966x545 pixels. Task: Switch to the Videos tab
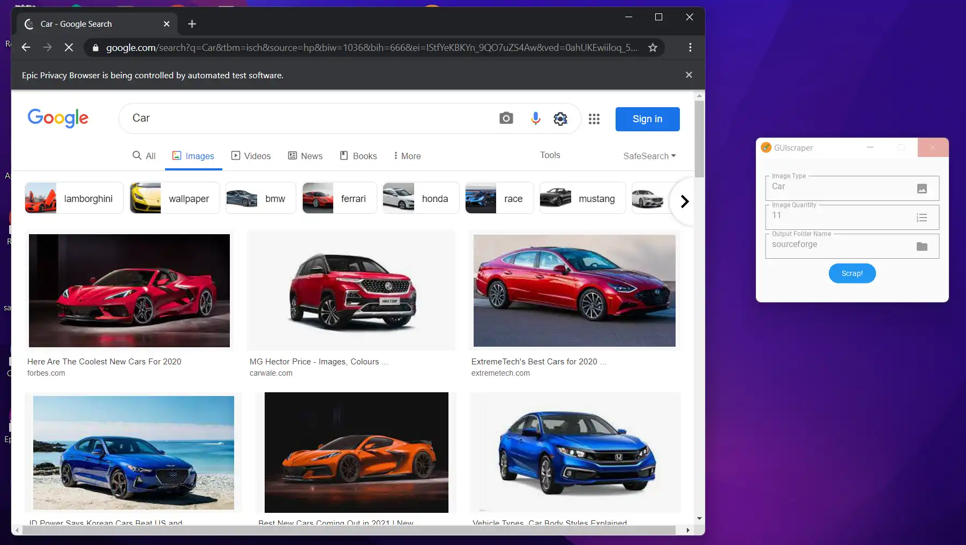point(251,156)
